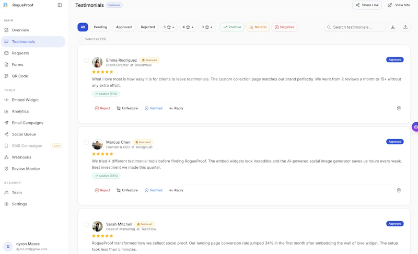Click the Testimonials chat icon in sidebar
Screen dimensions: 418x254
click(x=6, y=42)
